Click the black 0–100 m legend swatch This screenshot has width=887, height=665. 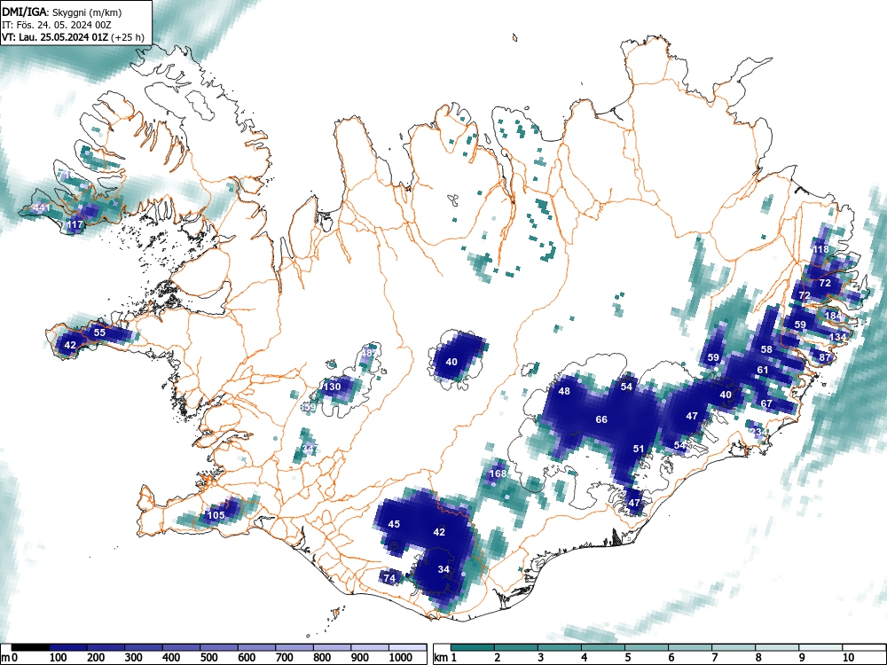[x=30, y=647]
